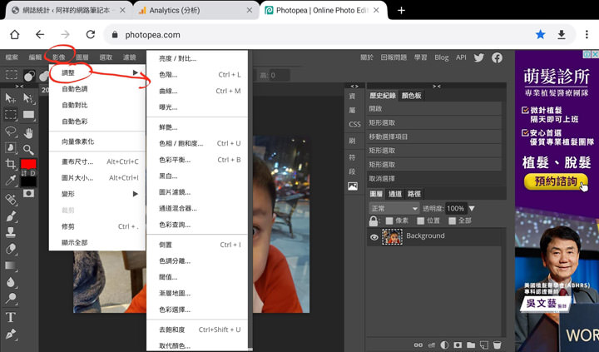Choose 色相 / 飽和度 adjustment
This screenshot has height=352, width=599.
pyautogui.click(x=196, y=143)
